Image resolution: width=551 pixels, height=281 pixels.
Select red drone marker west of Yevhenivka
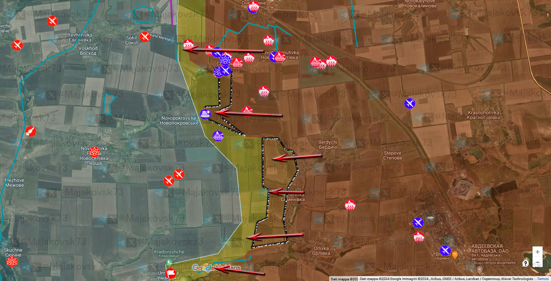coord(17,45)
